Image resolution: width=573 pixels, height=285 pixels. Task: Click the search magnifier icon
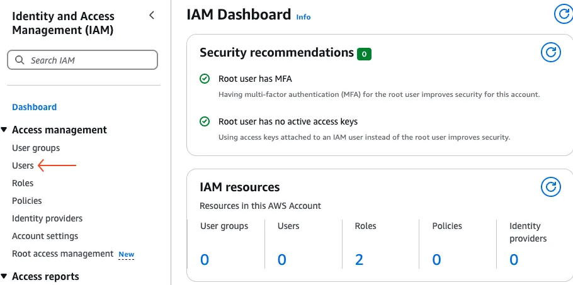pos(20,60)
